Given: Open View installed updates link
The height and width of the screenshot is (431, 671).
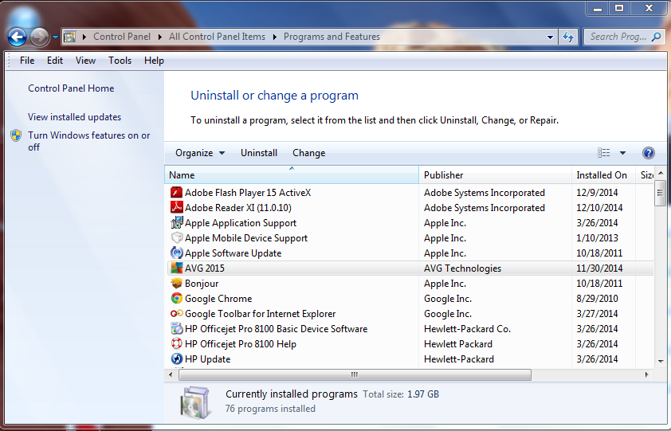Looking at the screenshot, I should (x=75, y=117).
